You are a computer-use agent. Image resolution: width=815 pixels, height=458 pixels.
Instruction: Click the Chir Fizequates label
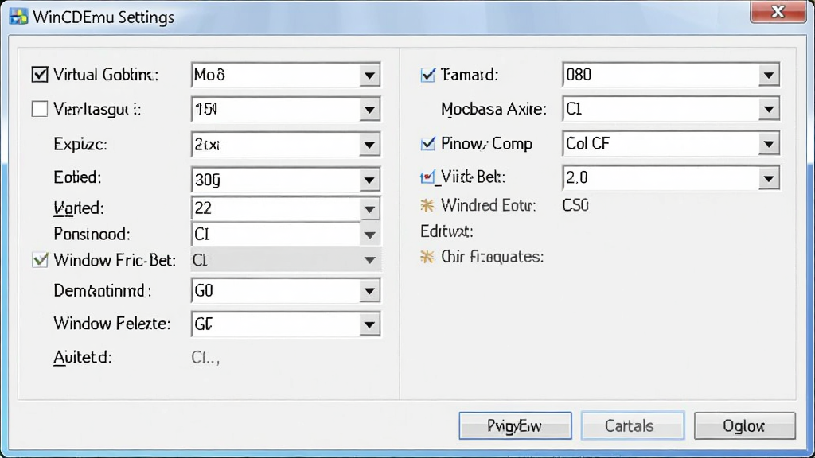coord(492,257)
